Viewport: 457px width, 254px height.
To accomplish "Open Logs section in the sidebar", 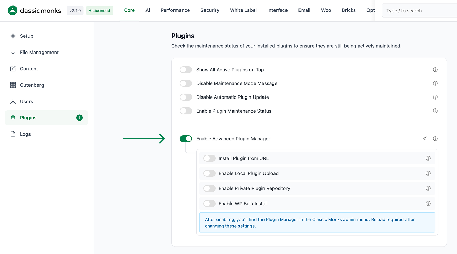I will pyautogui.click(x=46, y=134).
